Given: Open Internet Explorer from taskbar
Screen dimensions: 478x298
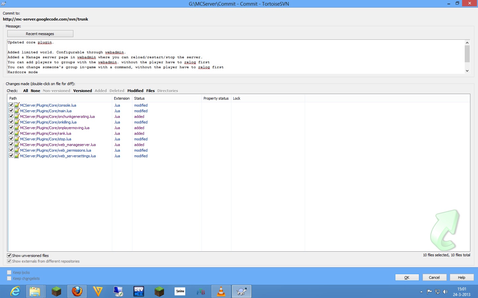Looking at the screenshot, I should tap(15, 291).
